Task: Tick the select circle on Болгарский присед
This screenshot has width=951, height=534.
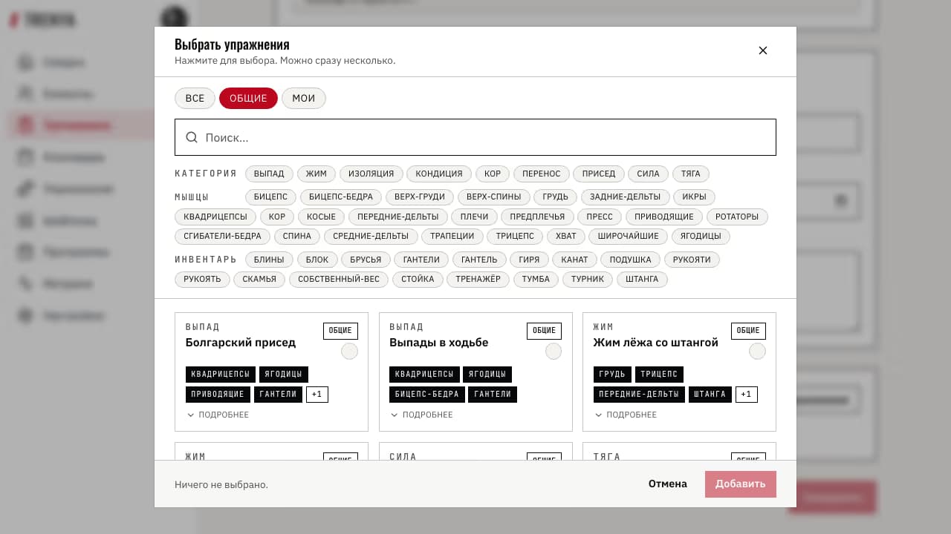Action: (x=349, y=352)
